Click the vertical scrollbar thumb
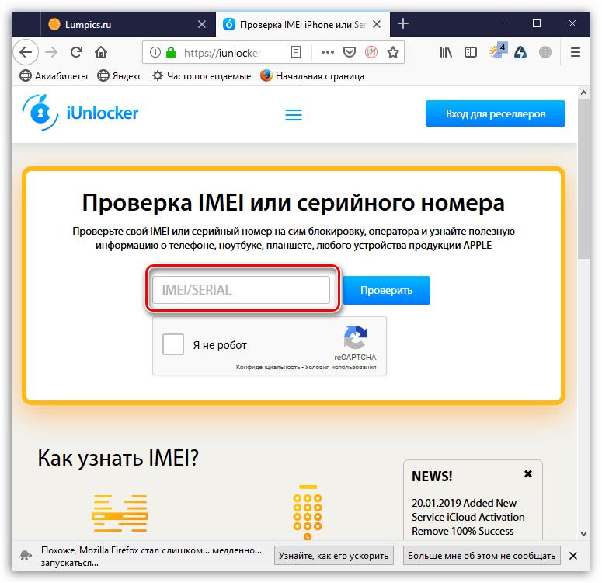Image resolution: width=602 pixels, height=583 pixels. (583, 179)
